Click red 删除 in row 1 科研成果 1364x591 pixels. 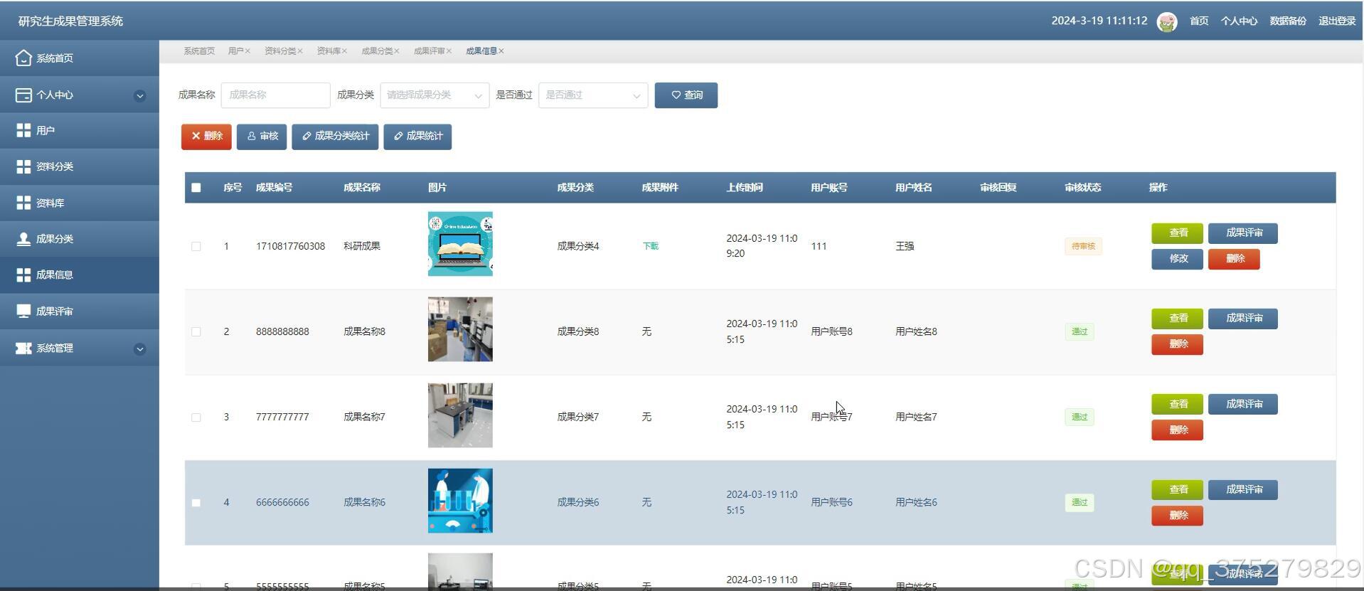[1234, 259]
